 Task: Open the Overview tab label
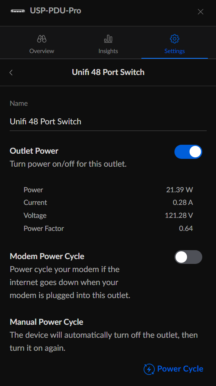tap(42, 51)
